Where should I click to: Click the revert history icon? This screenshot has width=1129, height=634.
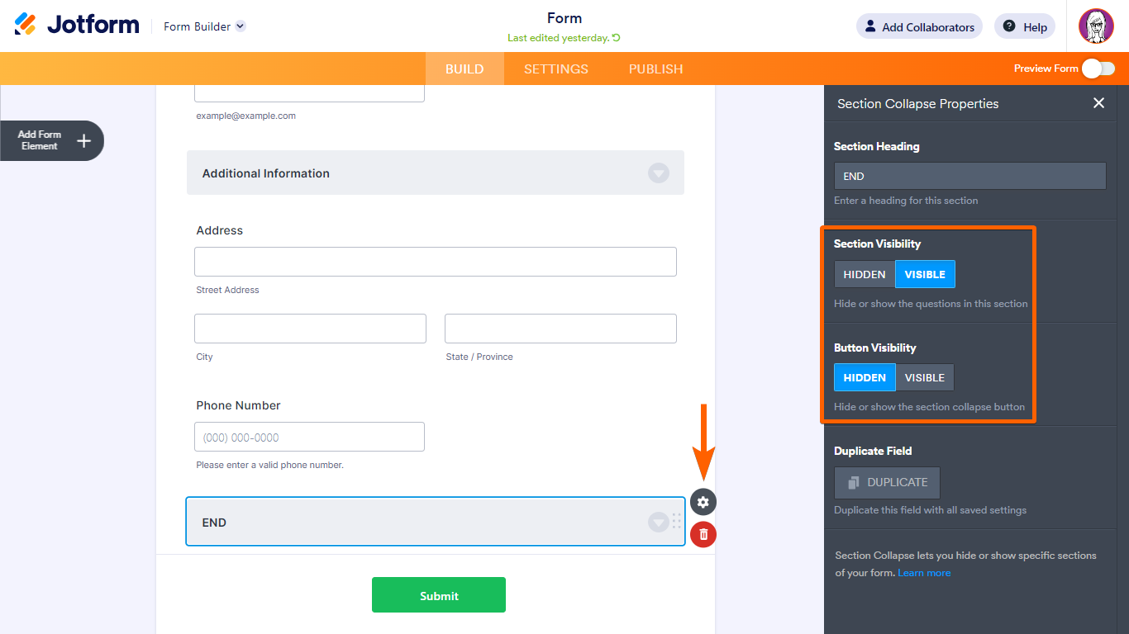pyautogui.click(x=617, y=38)
